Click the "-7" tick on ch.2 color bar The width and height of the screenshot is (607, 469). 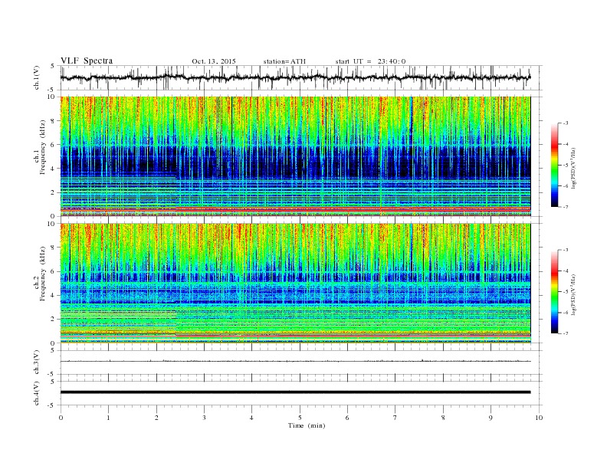click(565, 333)
